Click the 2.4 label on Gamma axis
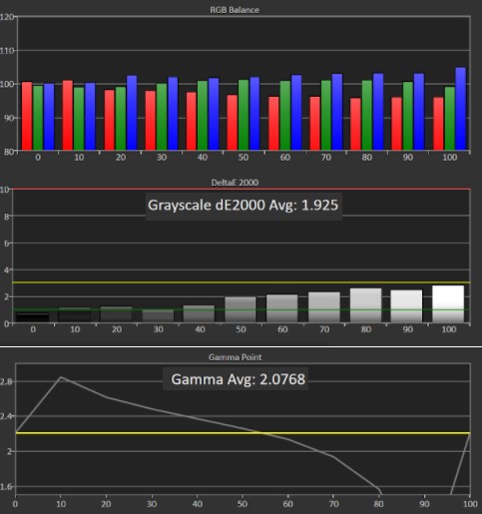482x514 pixels. (6, 416)
